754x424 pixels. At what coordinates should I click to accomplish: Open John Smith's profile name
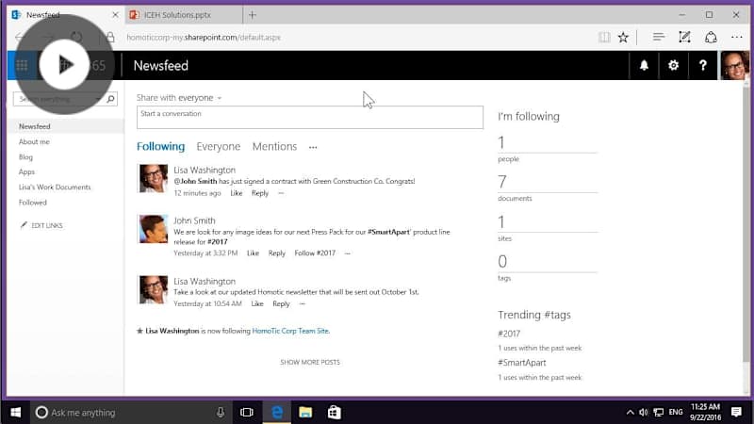coord(194,220)
